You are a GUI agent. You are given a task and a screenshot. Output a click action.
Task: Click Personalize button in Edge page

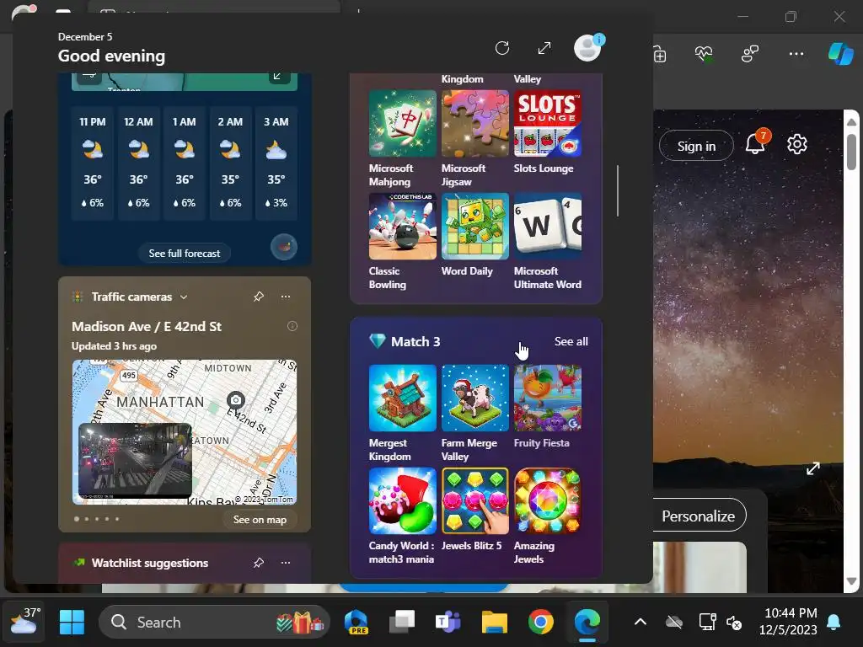click(x=699, y=516)
